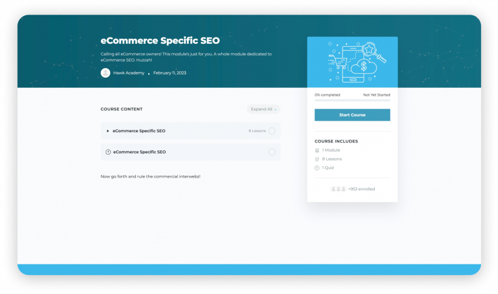
Task: Click the Hawk Academy author avatar
Action: coord(106,73)
